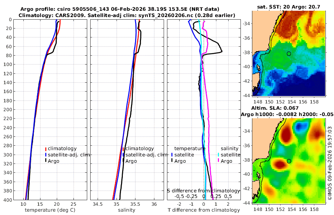Click red climatology legend marker in temperature panel
Image resolution: width=334 pixels, height=215 pixels.
pyautogui.click(x=46, y=149)
